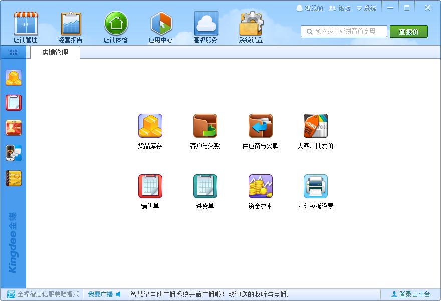Open 店铺体检 in the top toolbar
This screenshot has height=301, width=441.
(x=116, y=28)
